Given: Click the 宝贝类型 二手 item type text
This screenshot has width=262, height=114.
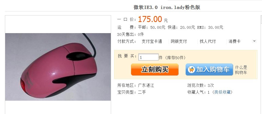Looking at the screenshot, I should tap(132, 92).
